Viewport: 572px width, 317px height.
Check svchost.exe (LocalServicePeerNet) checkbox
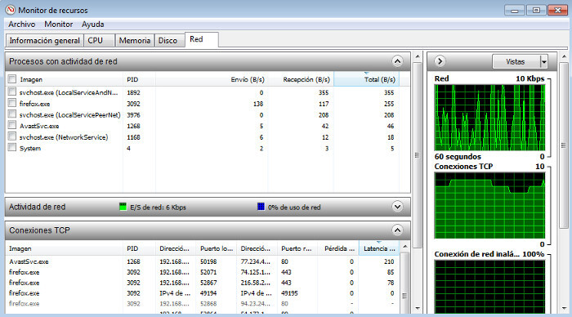tap(12, 114)
